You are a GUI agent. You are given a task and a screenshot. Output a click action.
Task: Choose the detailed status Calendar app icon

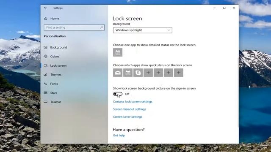point(118,52)
